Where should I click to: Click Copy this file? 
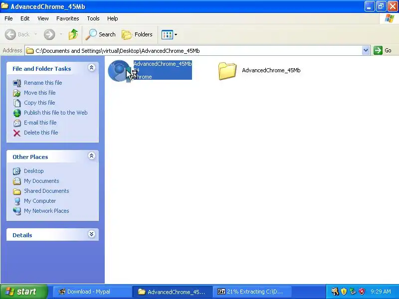[x=39, y=103]
